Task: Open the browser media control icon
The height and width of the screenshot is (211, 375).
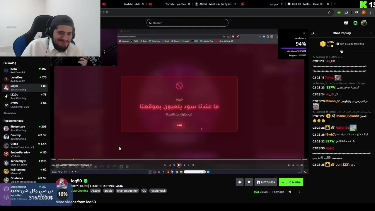Action: [x=357, y=12]
